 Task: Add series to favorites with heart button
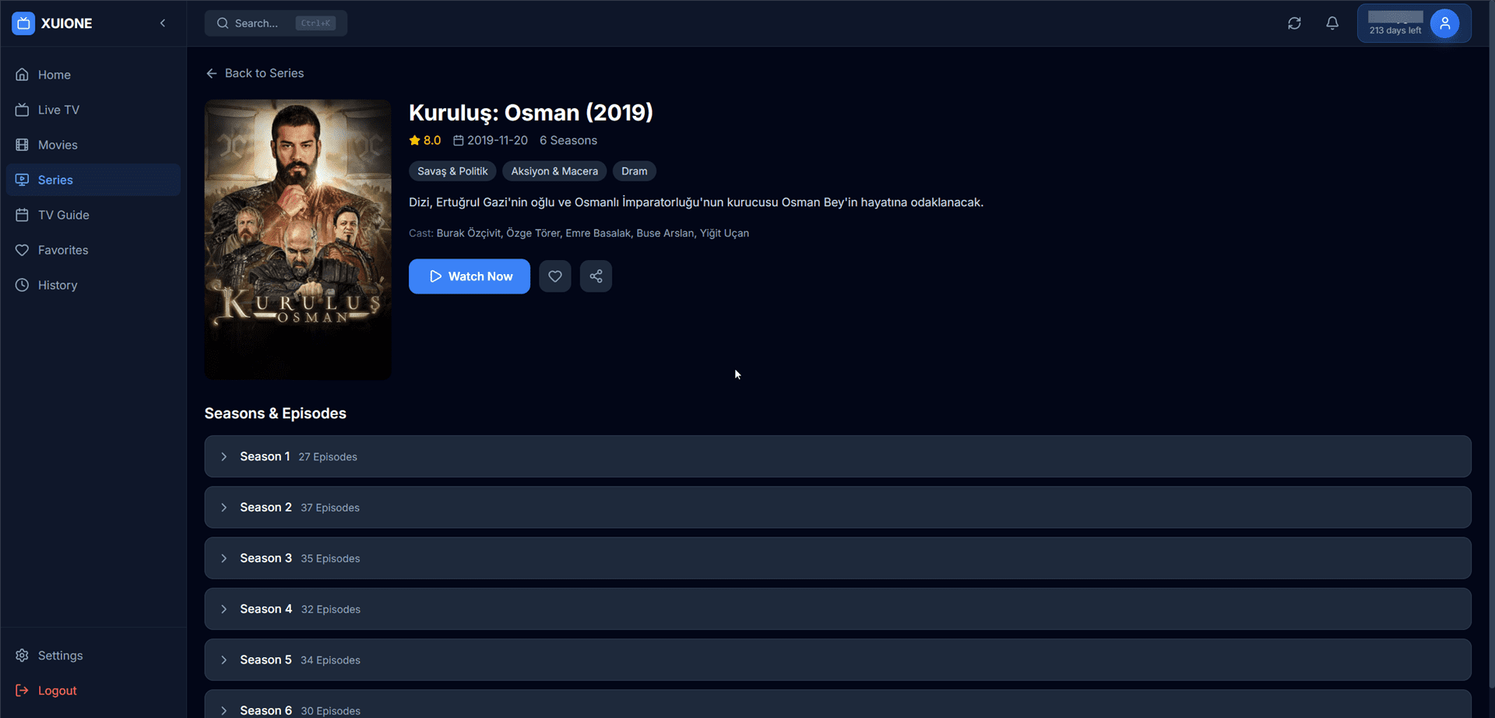pyautogui.click(x=555, y=276)
